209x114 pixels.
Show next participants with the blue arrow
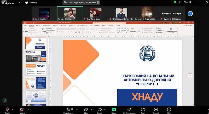point(190,14)
